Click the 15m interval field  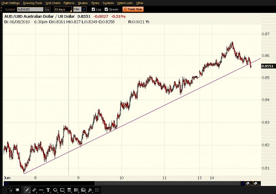tap(77, 9)
